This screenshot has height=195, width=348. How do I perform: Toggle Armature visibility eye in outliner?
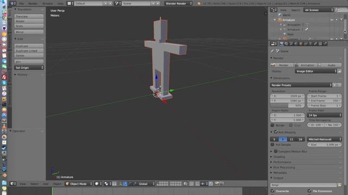pos(332,20)
